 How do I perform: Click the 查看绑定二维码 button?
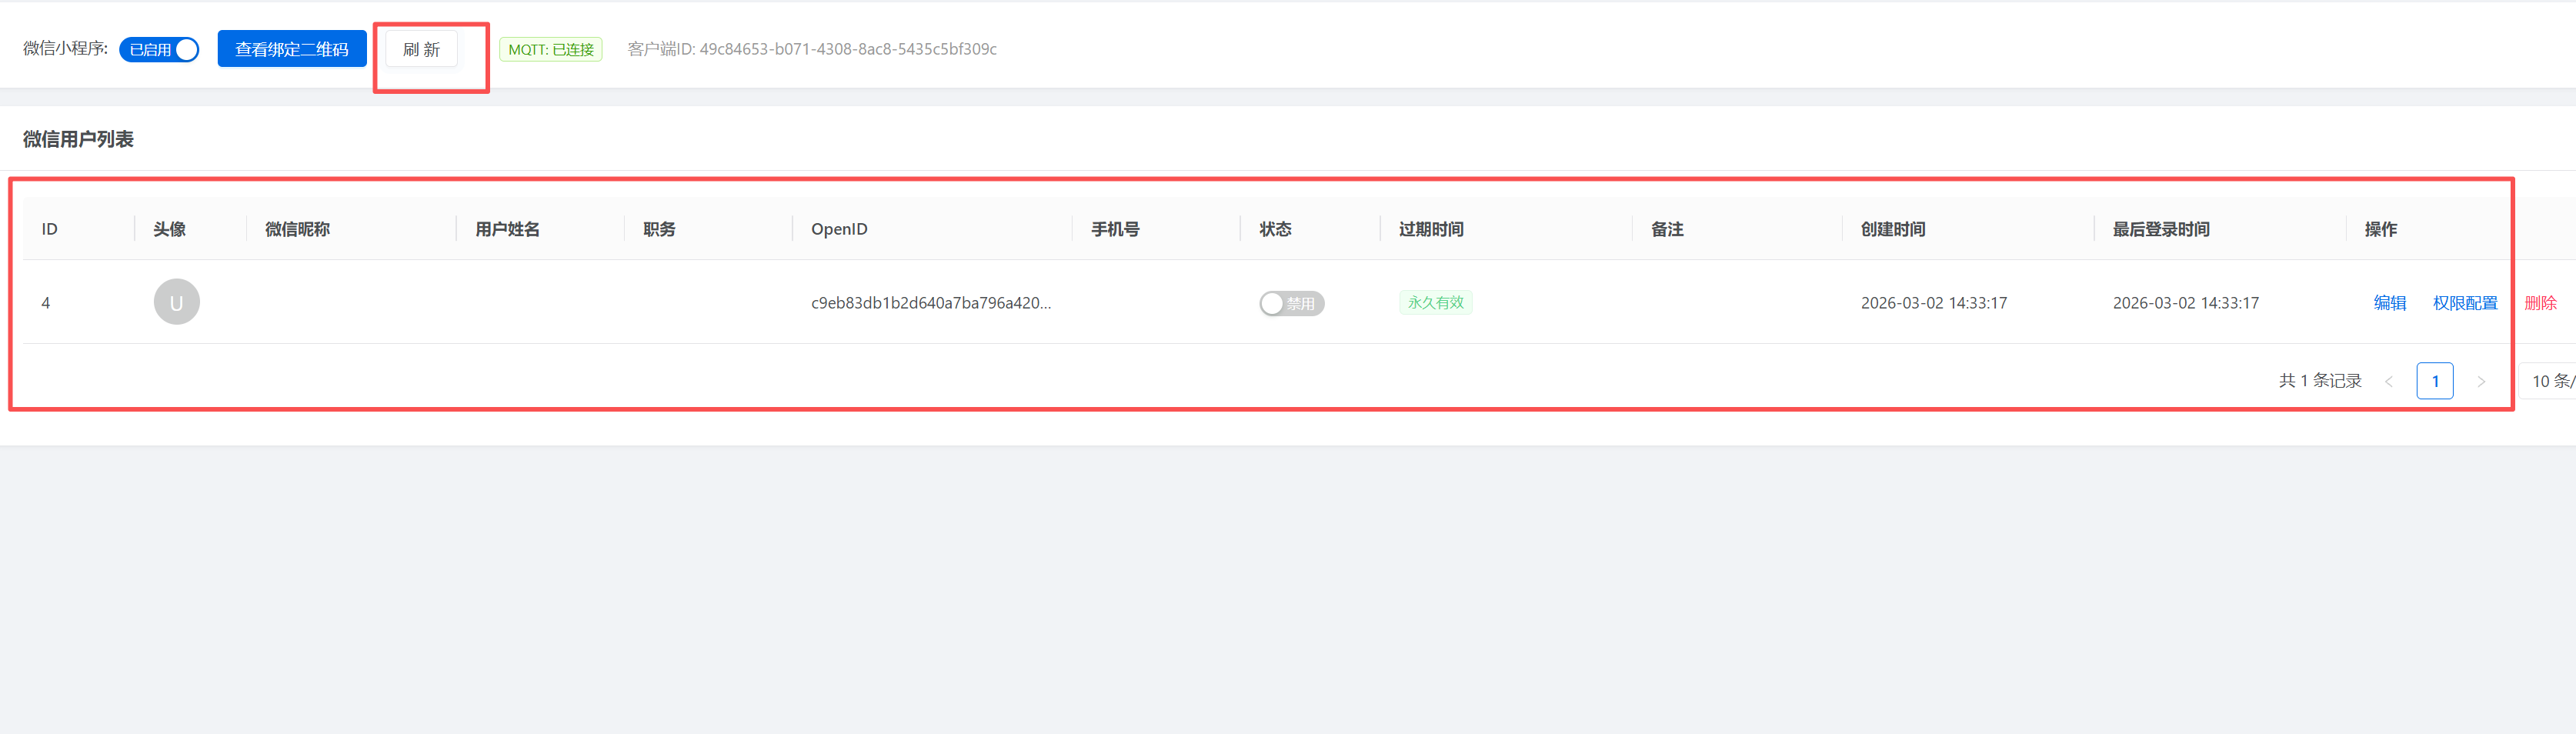tap(291, 49)
